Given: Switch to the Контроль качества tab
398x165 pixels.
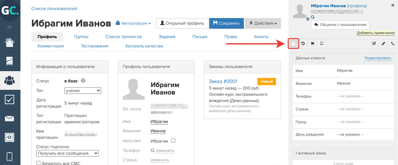Looking at the screenshot, I should [144, 46].
